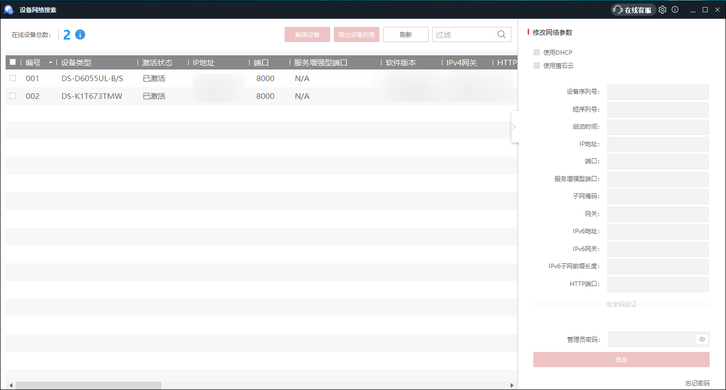Click the horizontal scrollbar thumb
The image size is (726, 390).
tap(88, 385)
